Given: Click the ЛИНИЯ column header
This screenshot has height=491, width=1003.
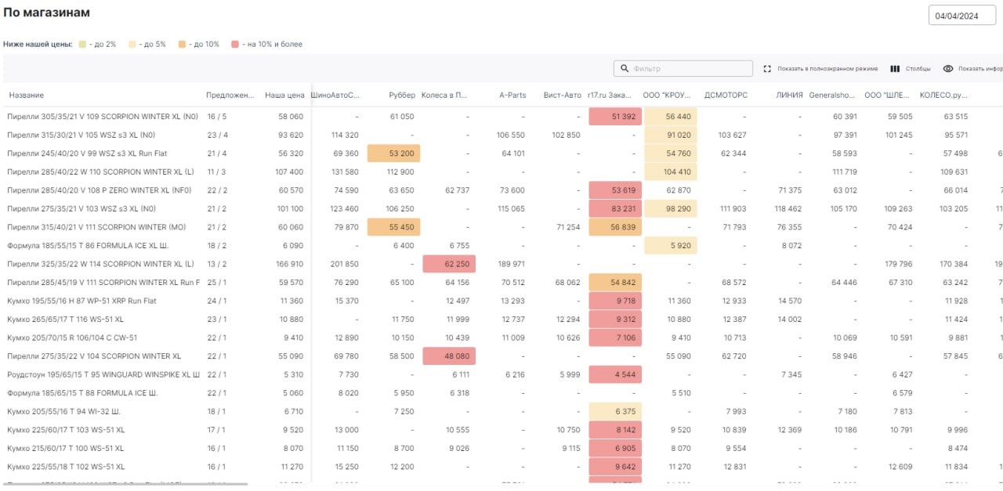Looking at the screenshot, I should 789,96.
